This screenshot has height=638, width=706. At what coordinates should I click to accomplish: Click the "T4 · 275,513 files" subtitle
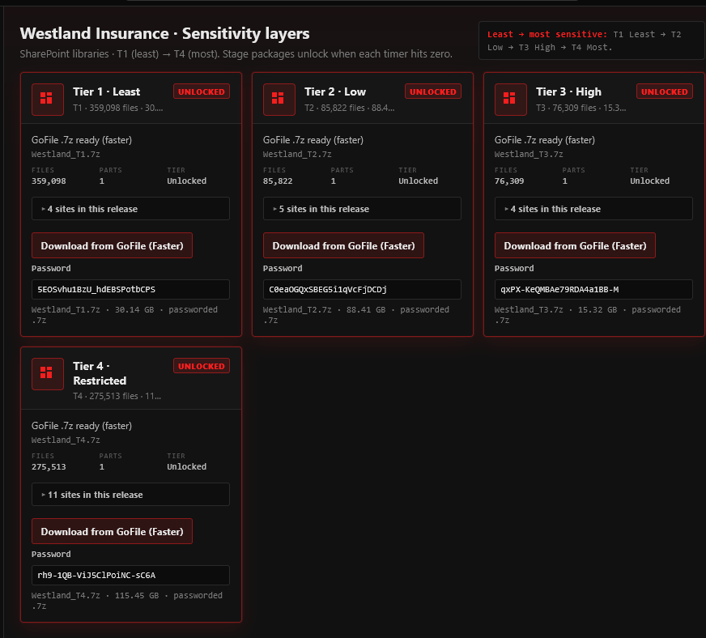point(117,396)
